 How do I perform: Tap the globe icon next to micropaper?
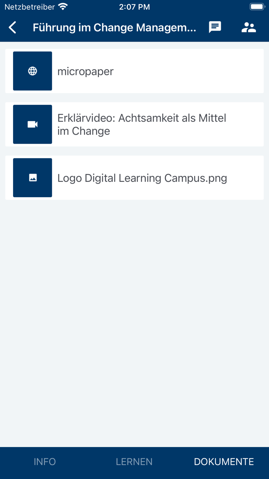point(32,71)
